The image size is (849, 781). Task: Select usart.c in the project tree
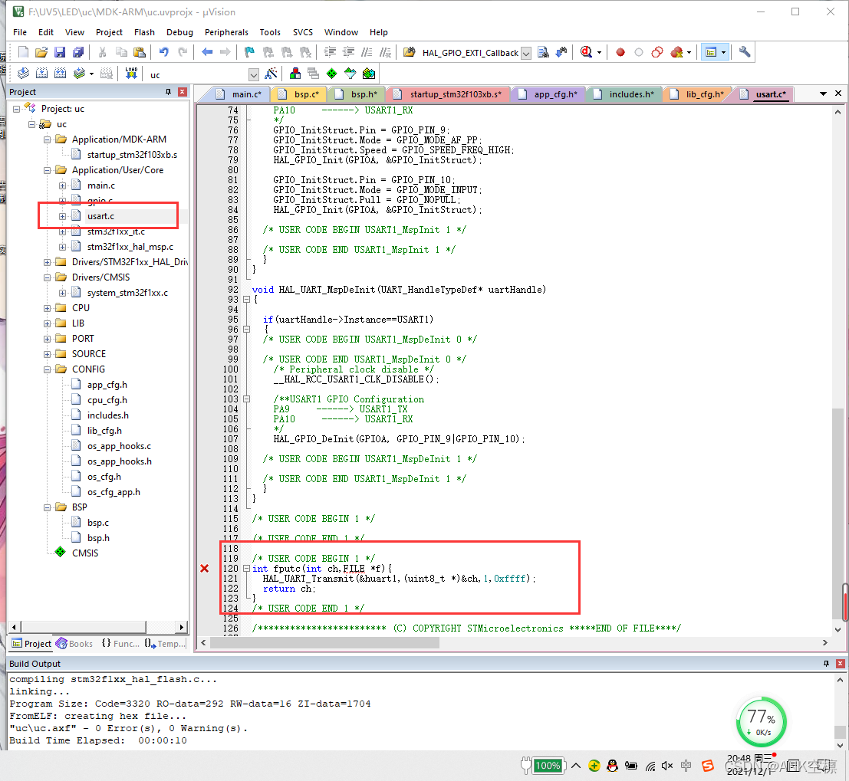point(100,216)
